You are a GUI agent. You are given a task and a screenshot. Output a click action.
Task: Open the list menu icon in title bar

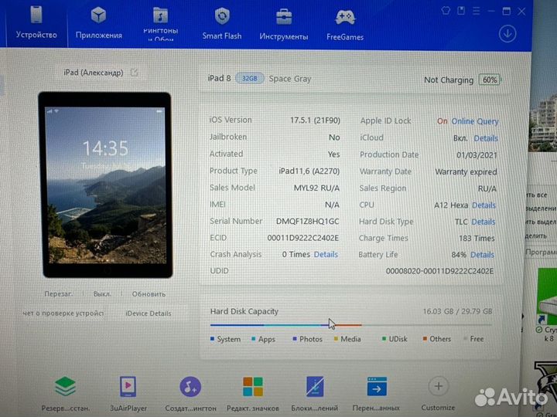point(477,11)
